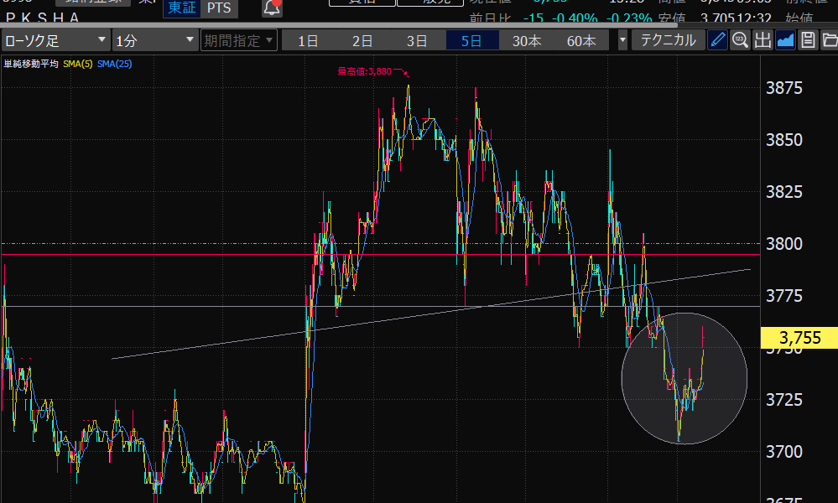Open the テクニカル indicators settings
The image size is (838, 503).
pyautogui.click(x=668, y=40)
